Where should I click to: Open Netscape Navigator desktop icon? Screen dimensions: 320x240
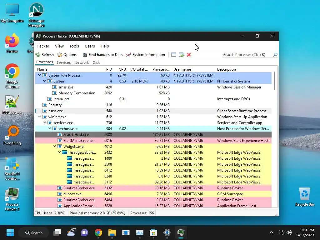[x=37, y=15]
